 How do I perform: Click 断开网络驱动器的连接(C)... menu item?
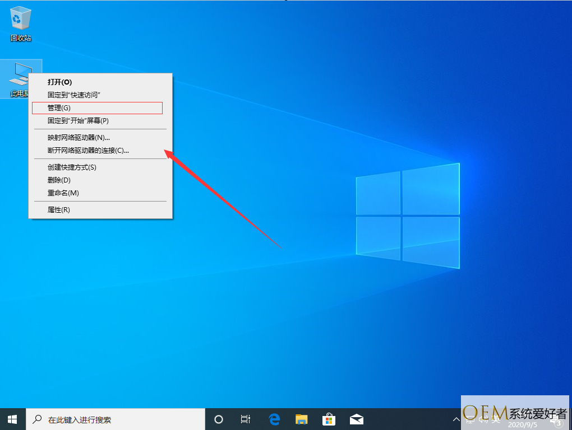[88, 150]
